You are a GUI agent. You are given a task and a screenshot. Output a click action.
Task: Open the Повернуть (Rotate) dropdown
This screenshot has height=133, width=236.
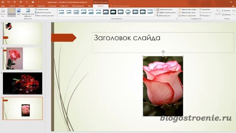point(205,16)
